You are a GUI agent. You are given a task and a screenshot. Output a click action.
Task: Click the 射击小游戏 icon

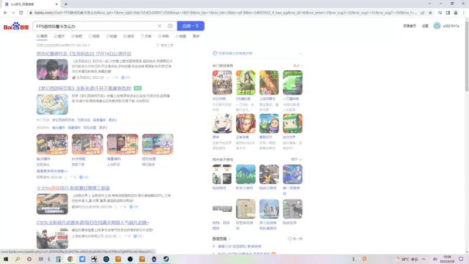(246, 174)
